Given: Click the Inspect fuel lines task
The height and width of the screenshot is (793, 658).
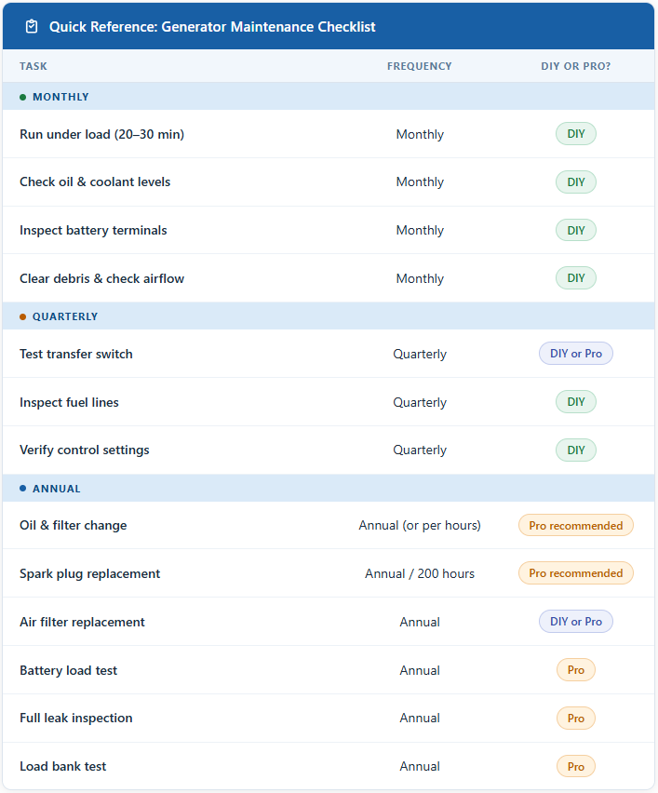Looking at the screenshot, I should [69, 402].
